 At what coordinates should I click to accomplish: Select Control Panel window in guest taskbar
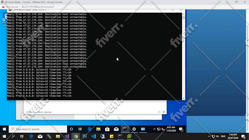pyautogui.click(x=143, y=129)
